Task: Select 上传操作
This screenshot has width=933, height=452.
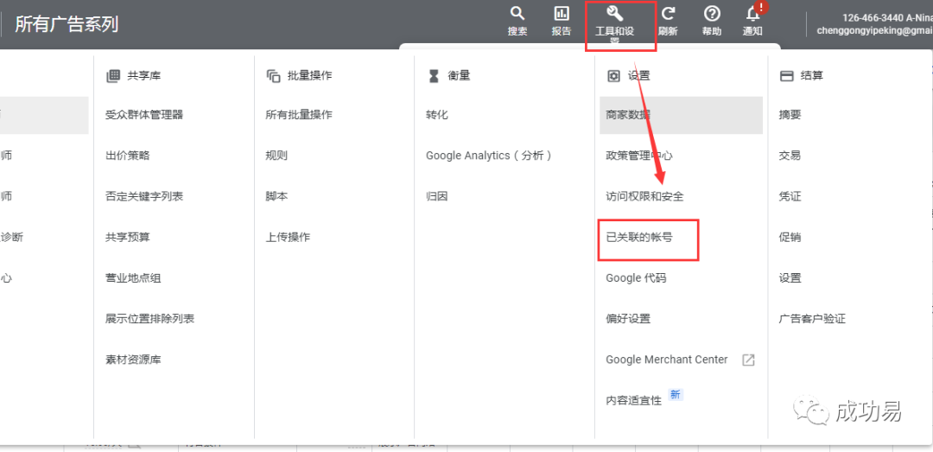Action: click(x=288, y=237)
